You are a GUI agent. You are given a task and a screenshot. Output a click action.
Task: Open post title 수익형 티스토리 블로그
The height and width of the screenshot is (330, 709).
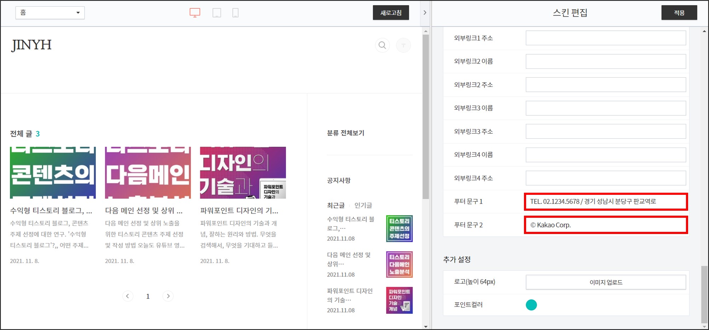point(51,211)
